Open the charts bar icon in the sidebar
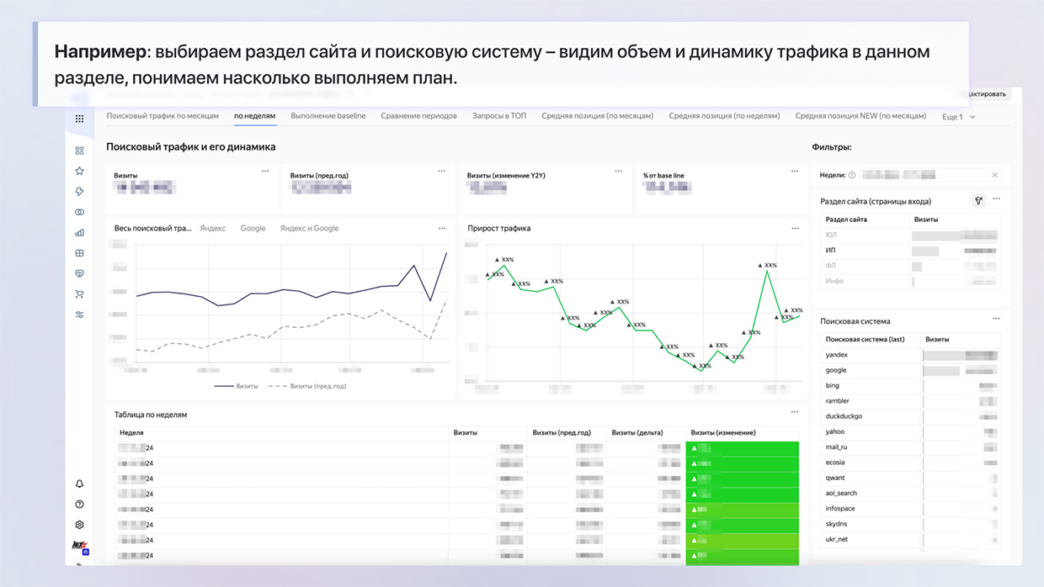The width and height of the screenshot is (1044, 587). tap(80, 233)
